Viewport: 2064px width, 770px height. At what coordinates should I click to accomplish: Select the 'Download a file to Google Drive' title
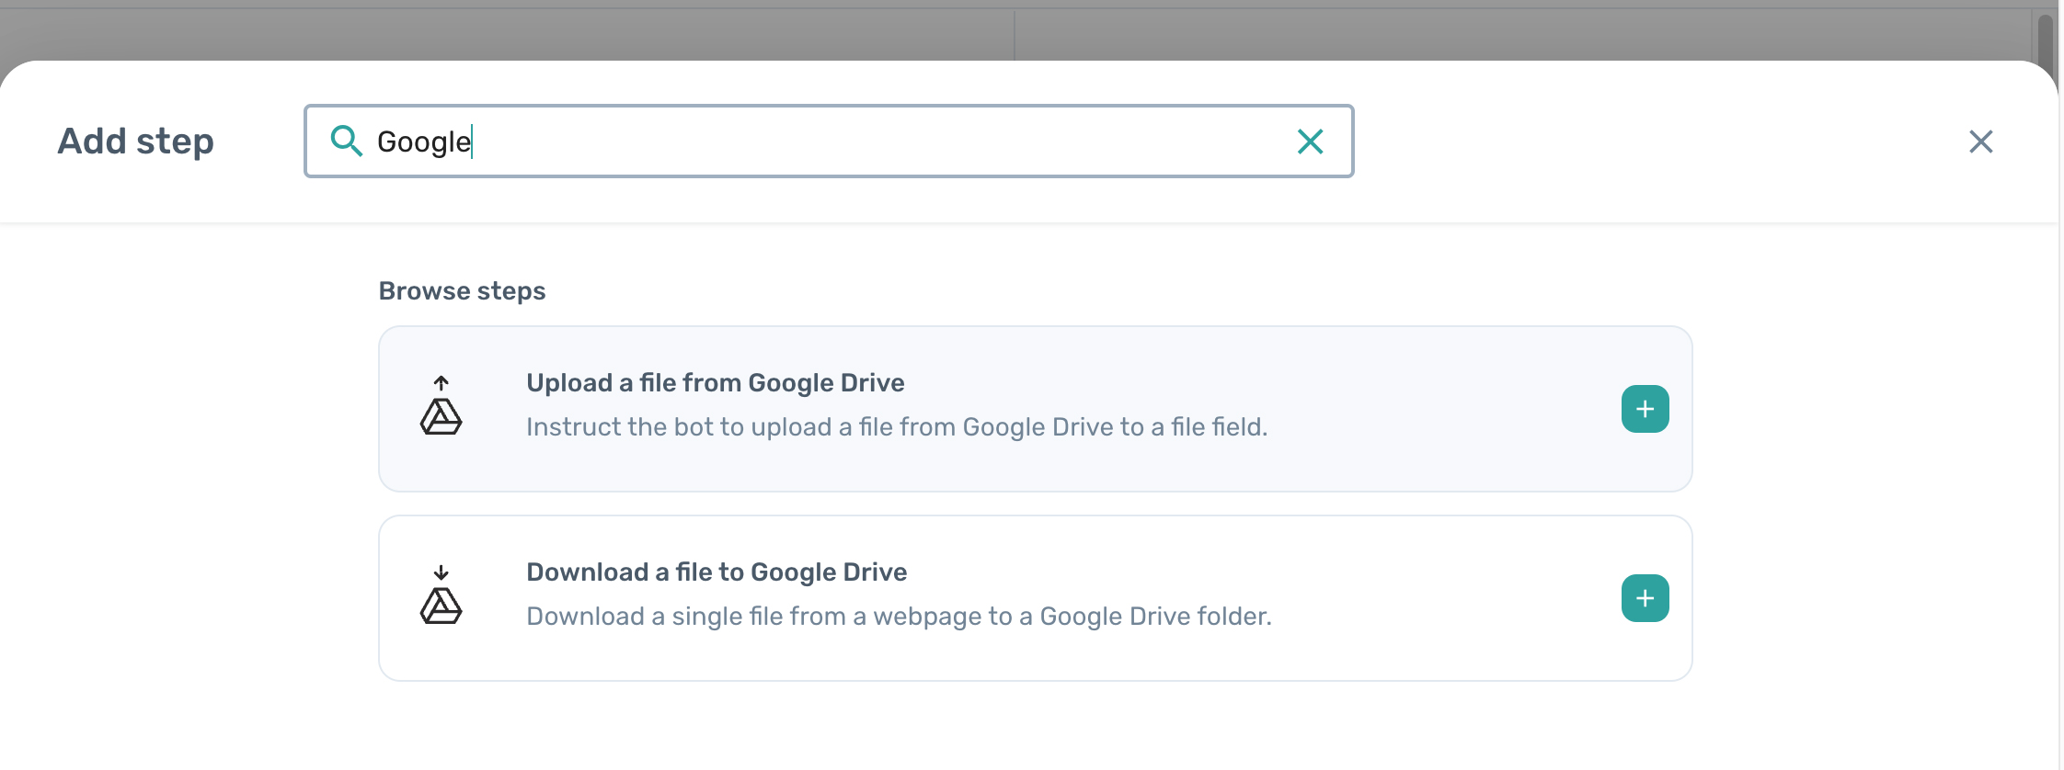717,572
